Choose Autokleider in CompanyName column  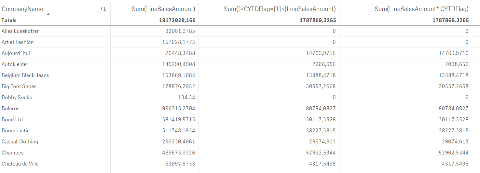(x=15, y=64)
